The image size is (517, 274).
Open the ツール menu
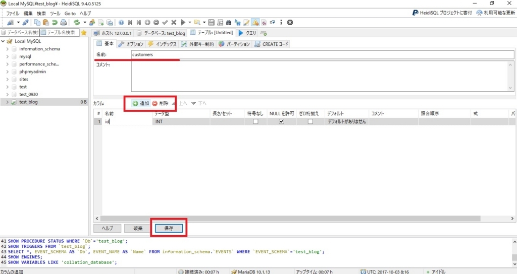pos(55,14)
